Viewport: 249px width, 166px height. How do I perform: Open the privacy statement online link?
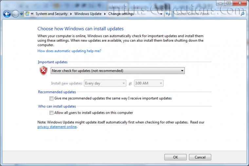(57, 127)
